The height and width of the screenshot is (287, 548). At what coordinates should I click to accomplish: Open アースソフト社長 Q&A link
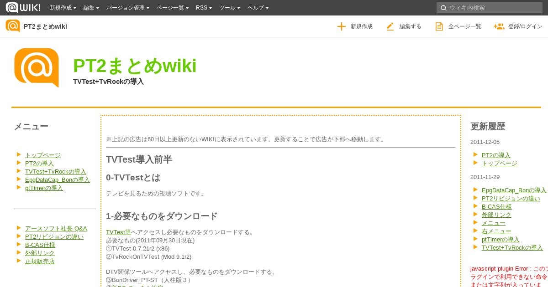coord(56,228)
